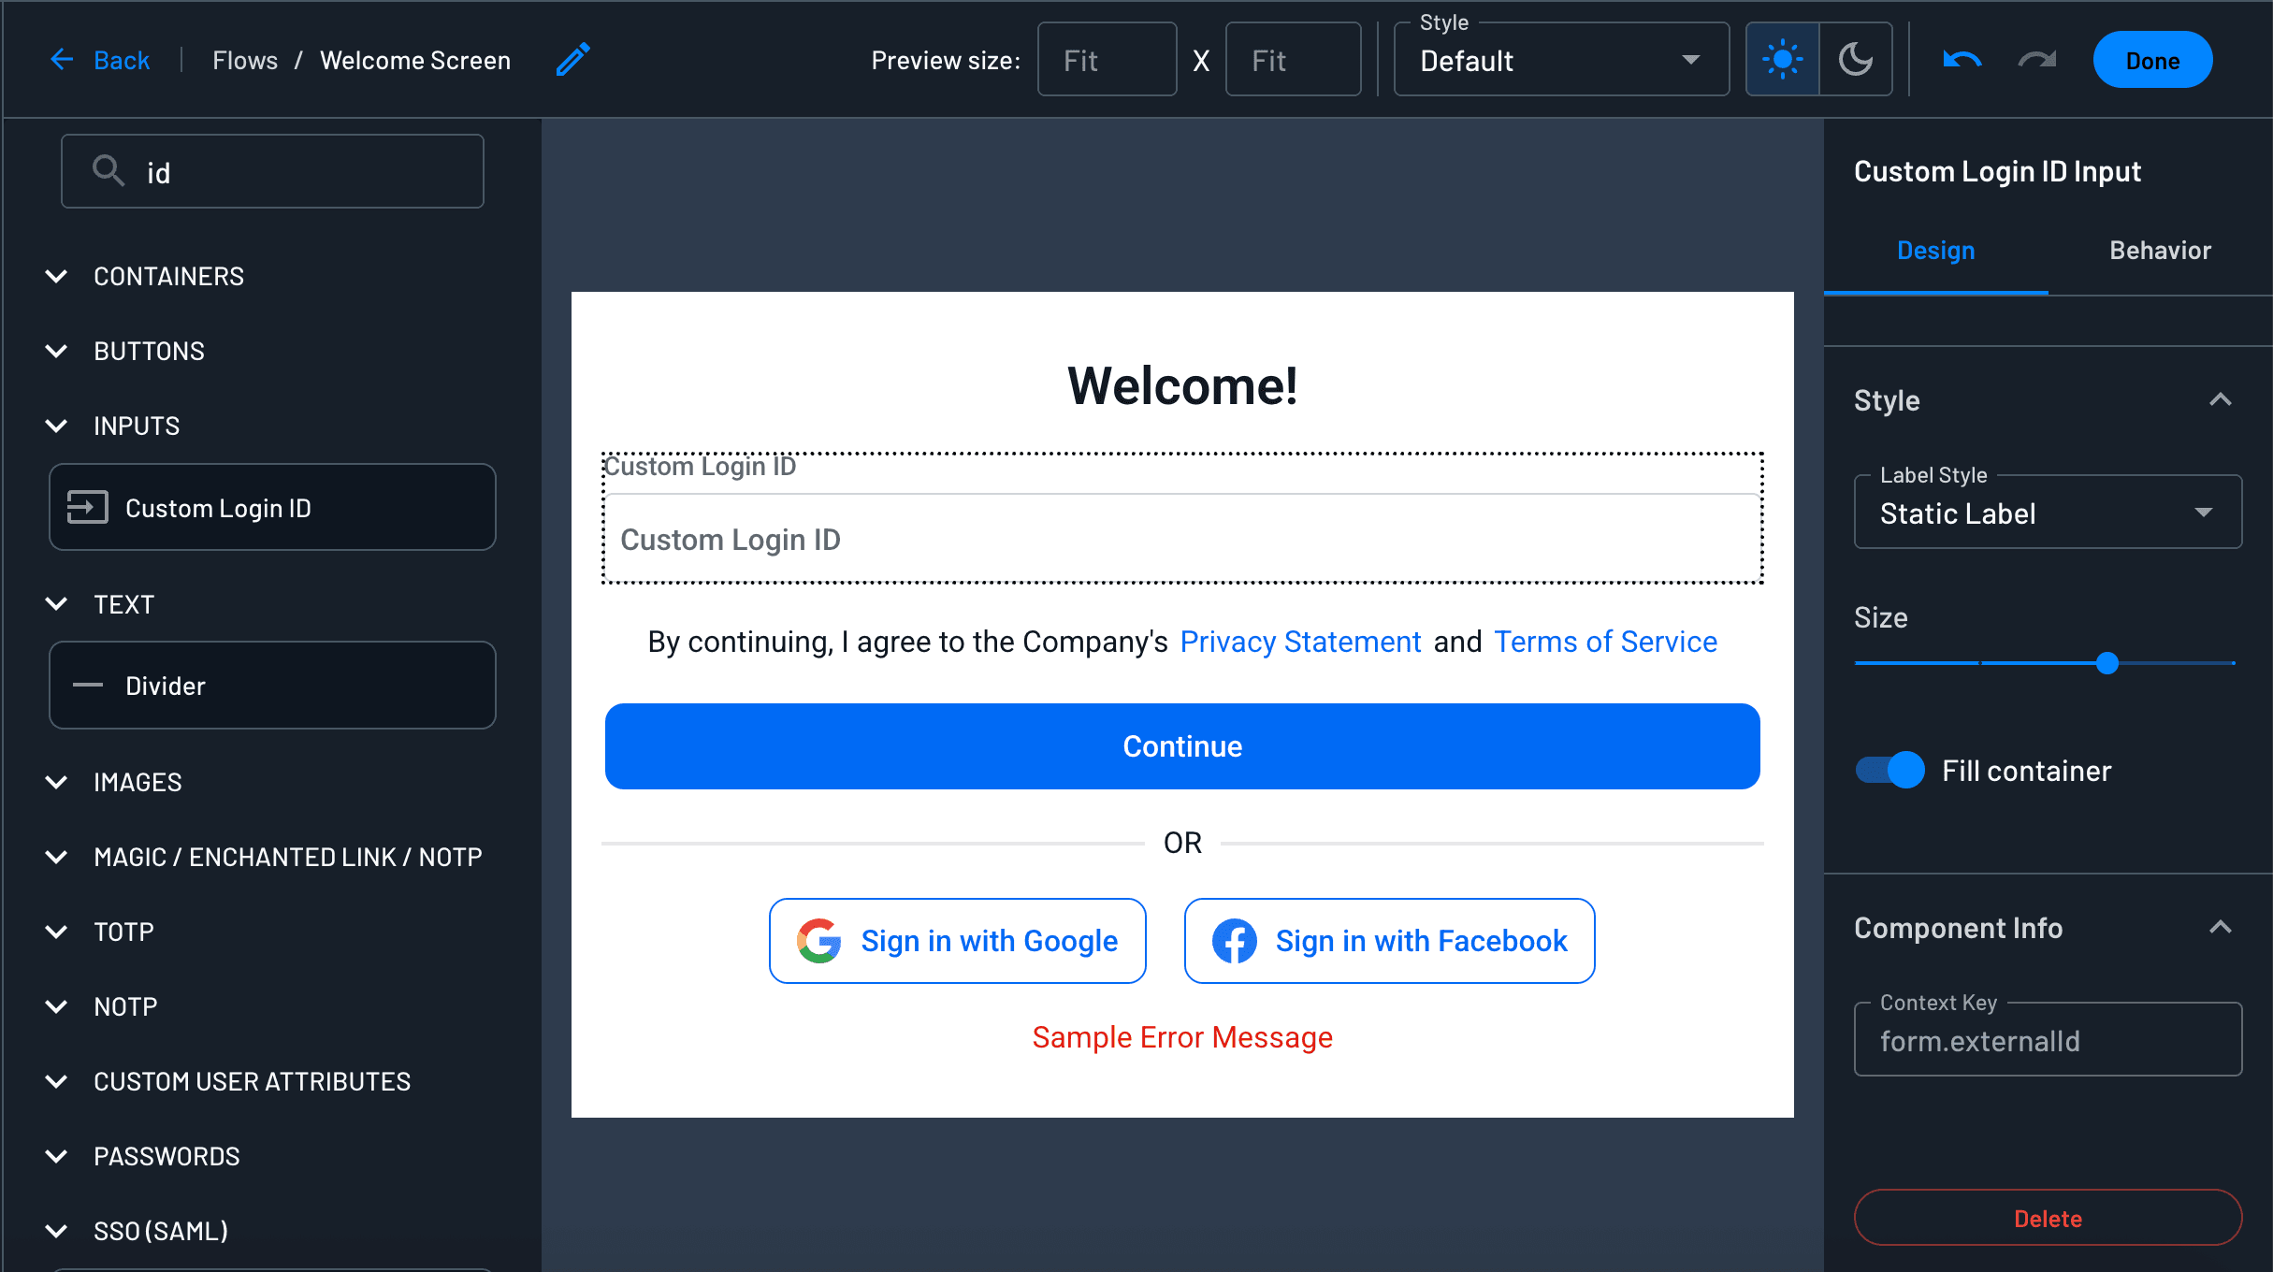The image size is (2273, 1272).
Task: Open the Style Default dropdown
Action: point(1560,60)
